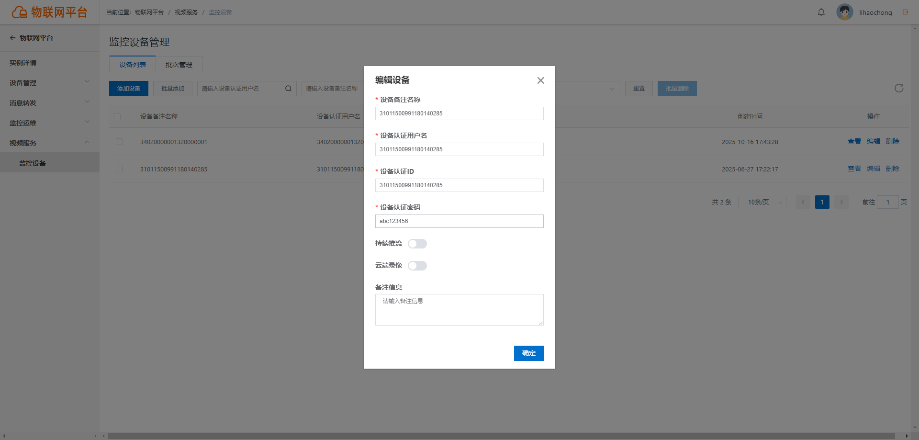Expand the 监控运维 sidebar menu

pos(50,123)
